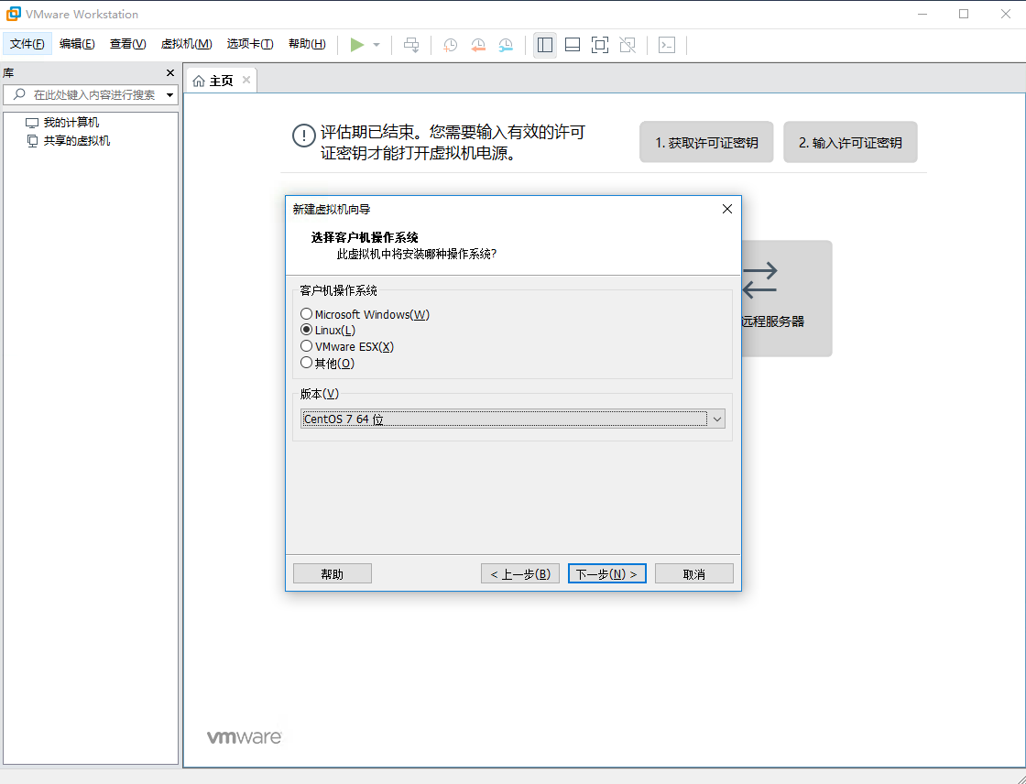
Task: Close the 新建虚拟机向导 dialog
Action: [x=727, y=209]
